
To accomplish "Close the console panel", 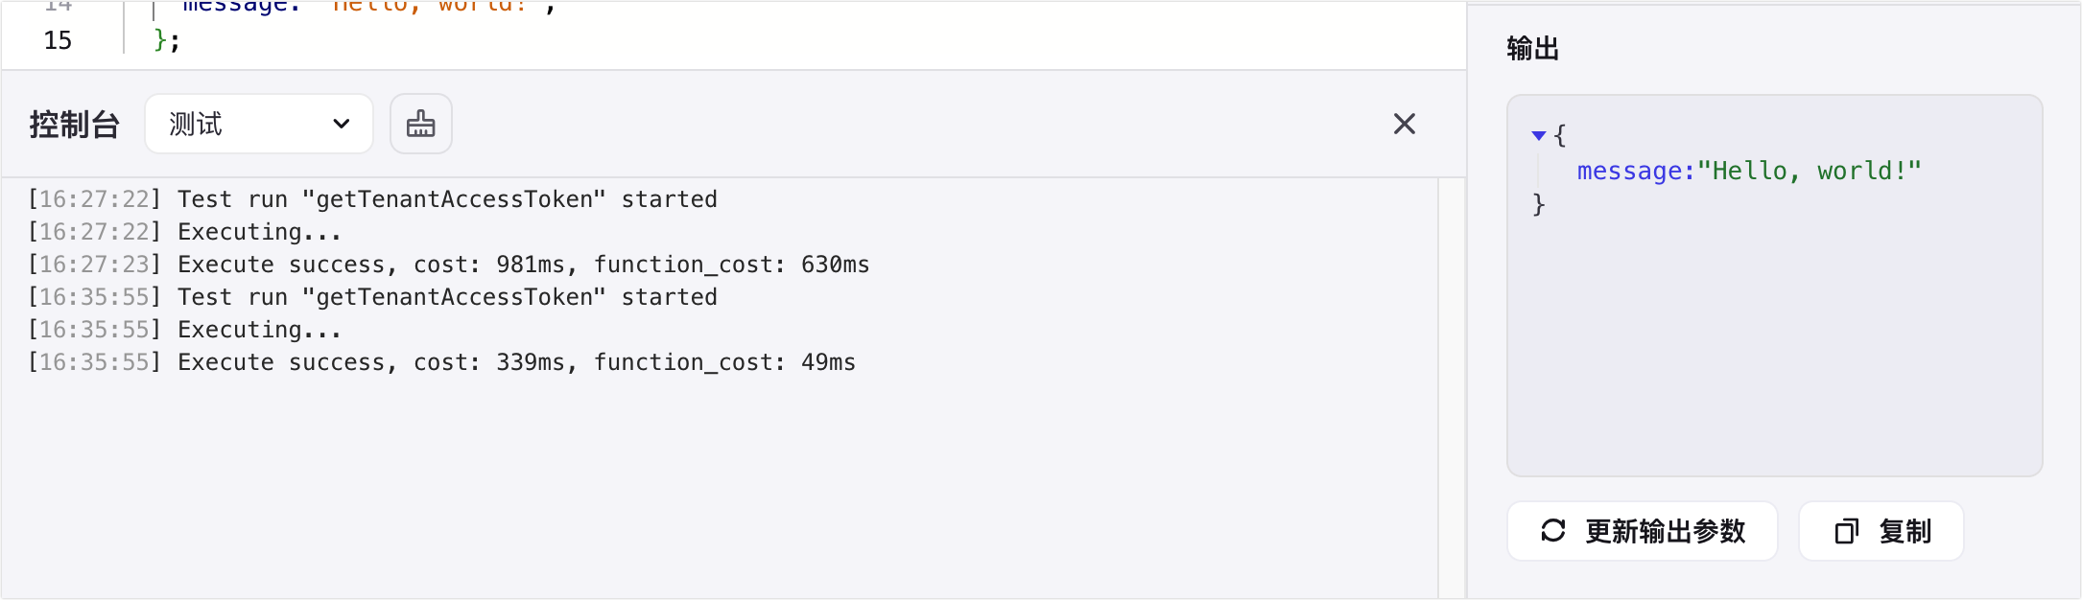I will click(x=1404, y=124).
